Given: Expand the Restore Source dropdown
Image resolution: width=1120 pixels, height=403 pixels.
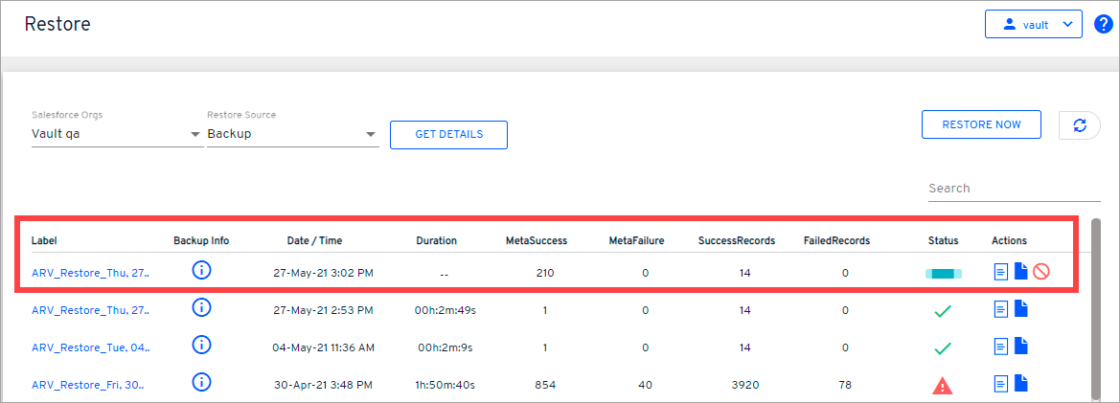Looking at the screenshot, I should [371, 134].
